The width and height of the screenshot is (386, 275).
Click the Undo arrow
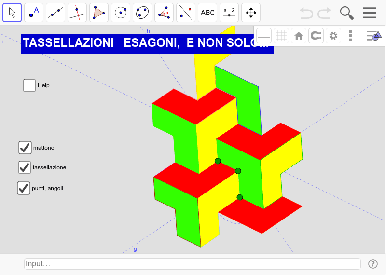(306, 13)
